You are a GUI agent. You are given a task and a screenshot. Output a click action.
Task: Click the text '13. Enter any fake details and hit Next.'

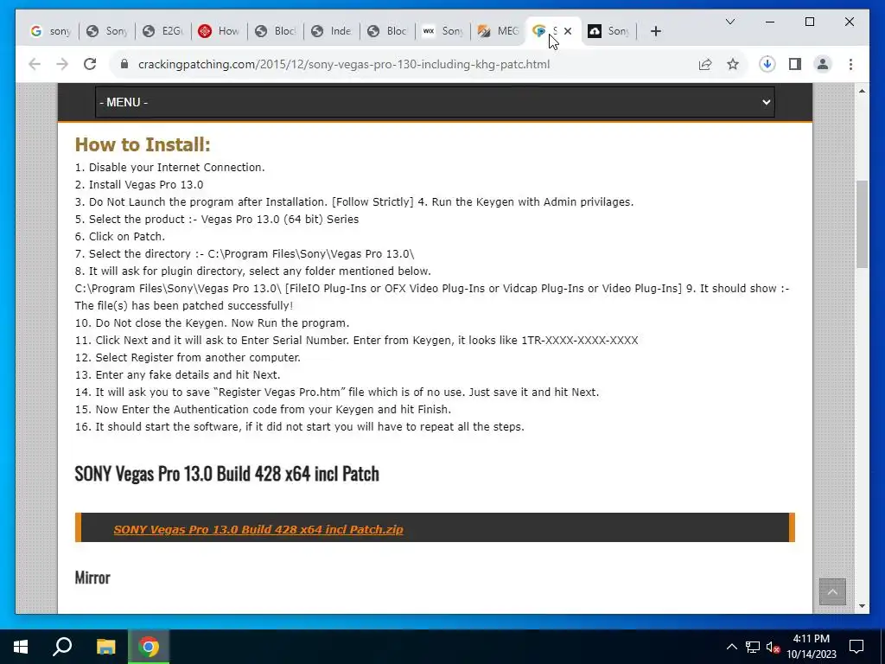coord(178,375)
